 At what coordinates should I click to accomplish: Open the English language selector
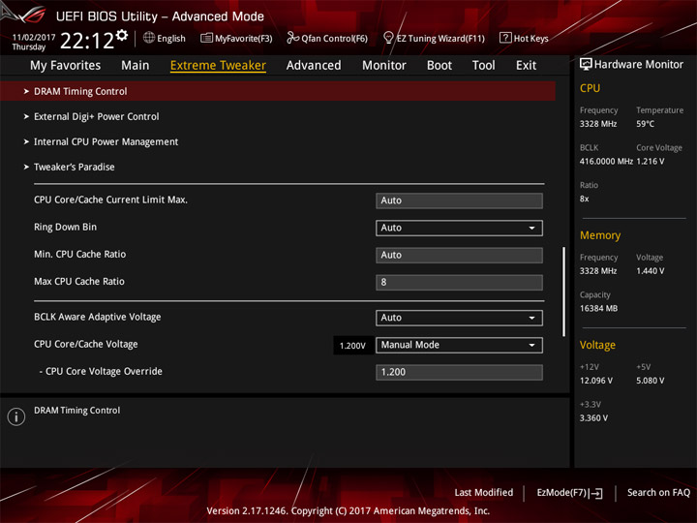pos(165,38)
